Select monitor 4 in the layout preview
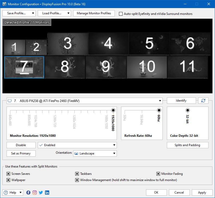The height and width of the screenshot is (198, 215). [x=109, y=44]
